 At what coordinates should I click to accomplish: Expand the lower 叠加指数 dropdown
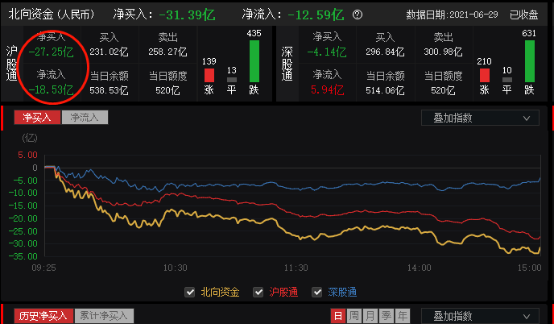tap(480, 316)
